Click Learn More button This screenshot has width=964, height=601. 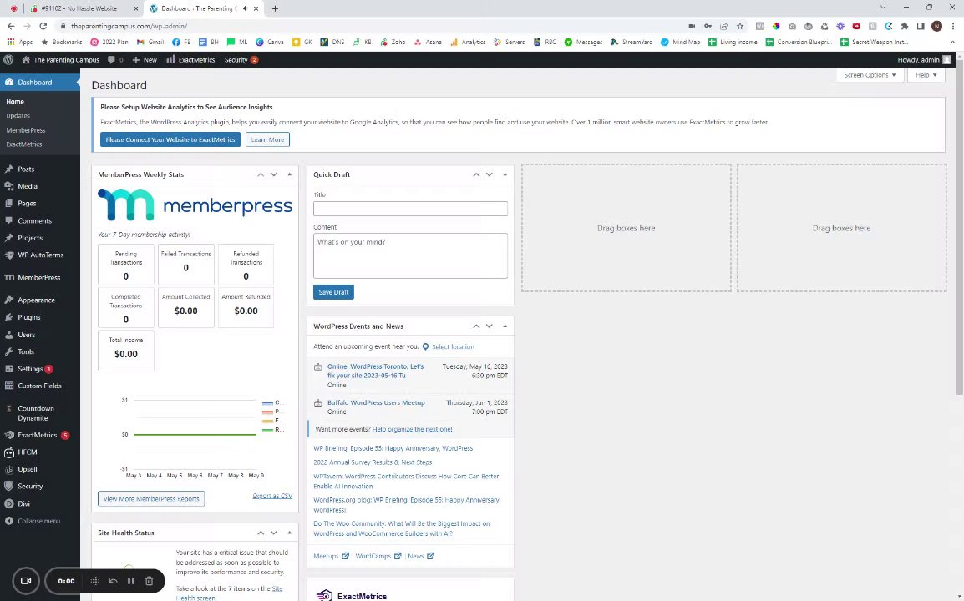click(x=267, y=139)
